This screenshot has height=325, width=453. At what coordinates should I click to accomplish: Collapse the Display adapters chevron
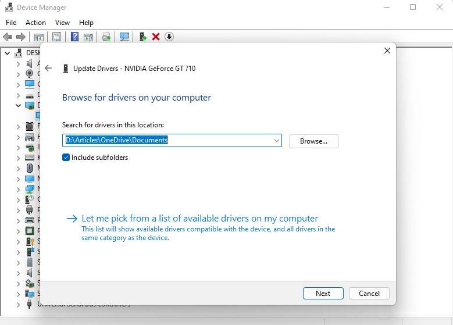point(18,105)
